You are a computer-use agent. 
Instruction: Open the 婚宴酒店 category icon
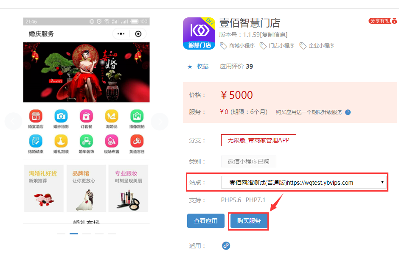click(x=36, y=116)
